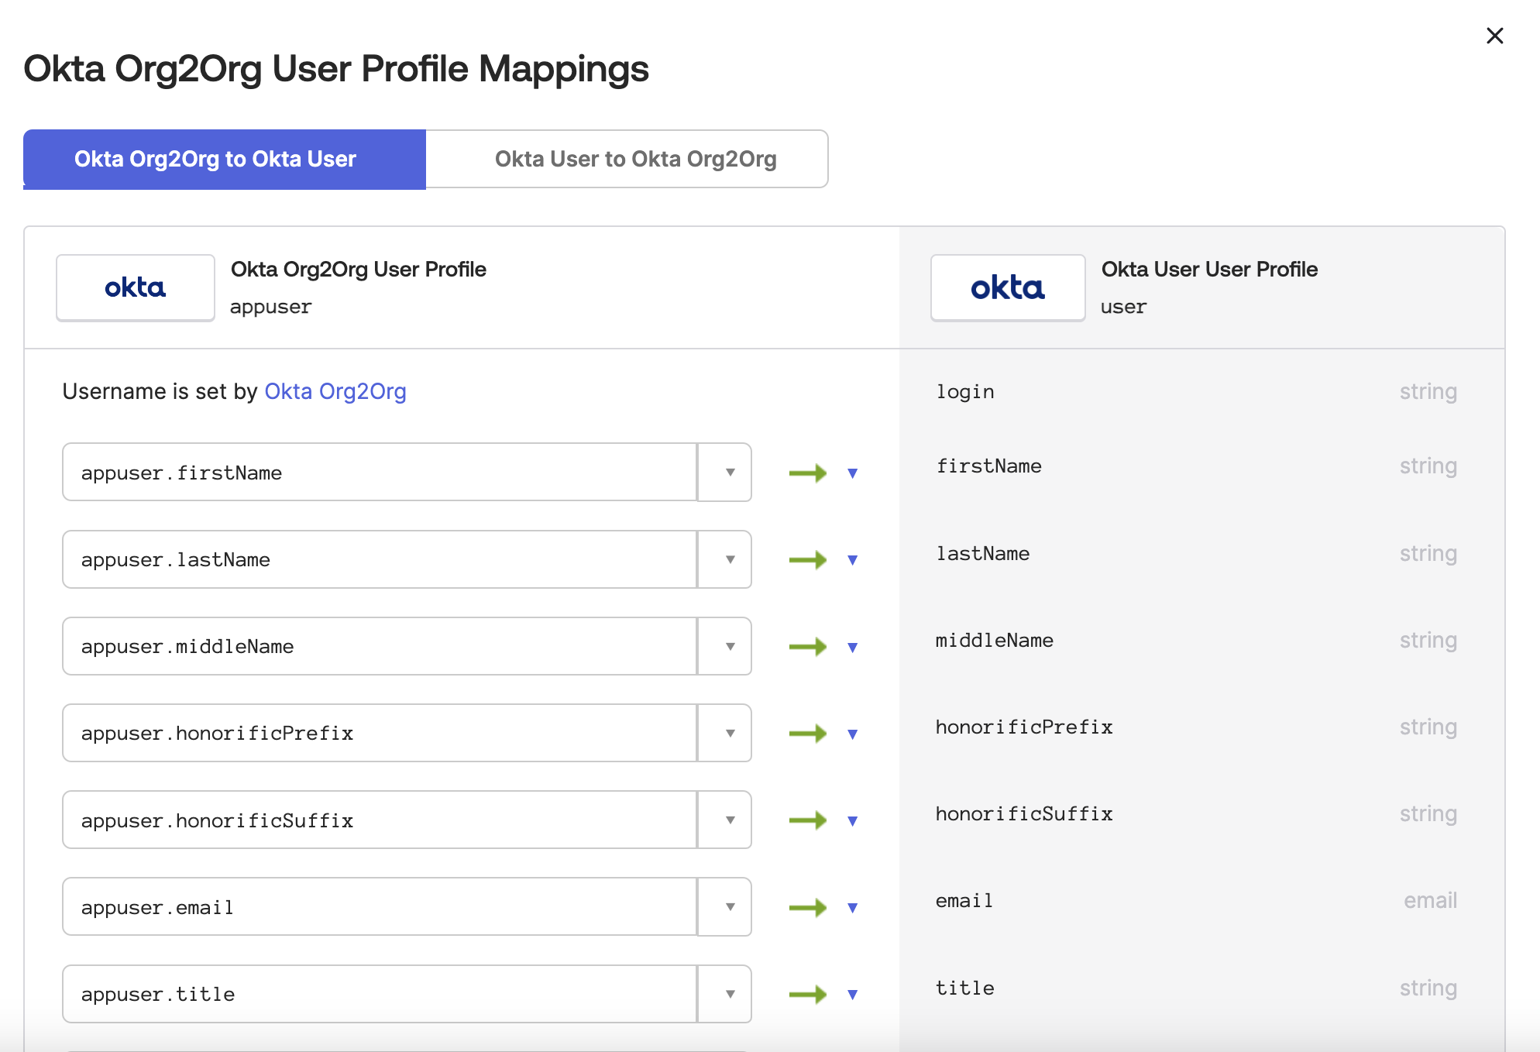This screenshot has height=1052, width=1540.
Task: Expand the blue mapping options triangle for title
Action: (852, 995)
